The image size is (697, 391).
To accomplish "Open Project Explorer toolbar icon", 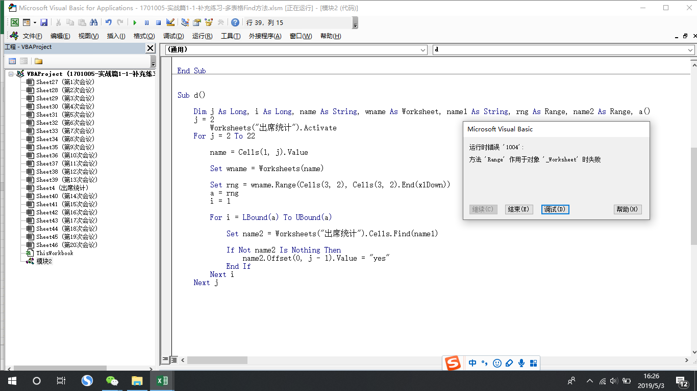I will (185, 22).
